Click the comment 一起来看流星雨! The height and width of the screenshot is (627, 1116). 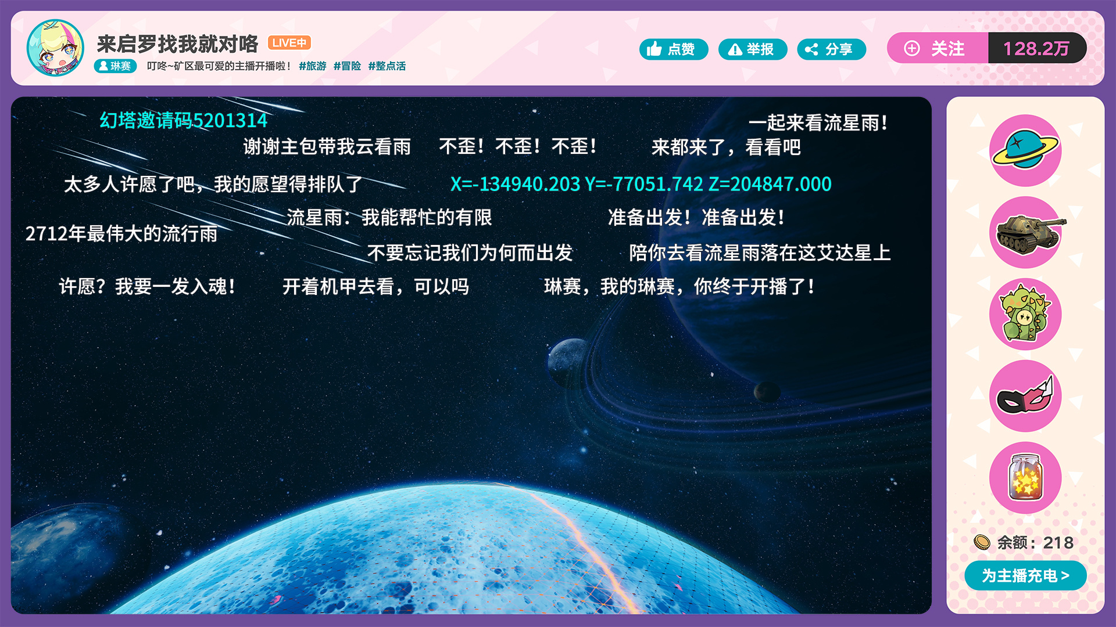tap(818, 122)
